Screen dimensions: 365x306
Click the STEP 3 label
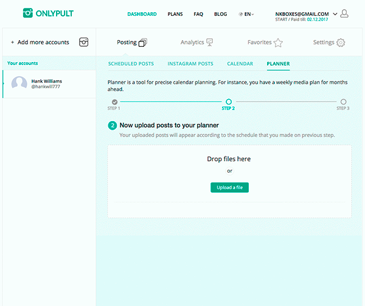point(343,108)
